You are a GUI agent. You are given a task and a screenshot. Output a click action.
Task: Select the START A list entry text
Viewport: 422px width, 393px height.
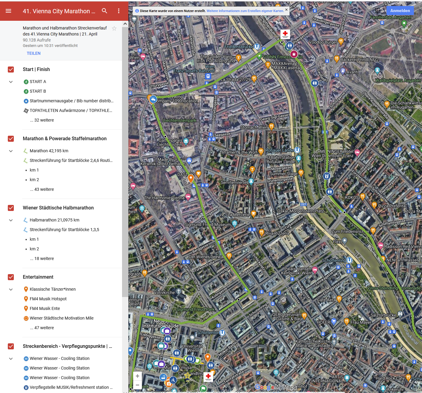[38, 82]
